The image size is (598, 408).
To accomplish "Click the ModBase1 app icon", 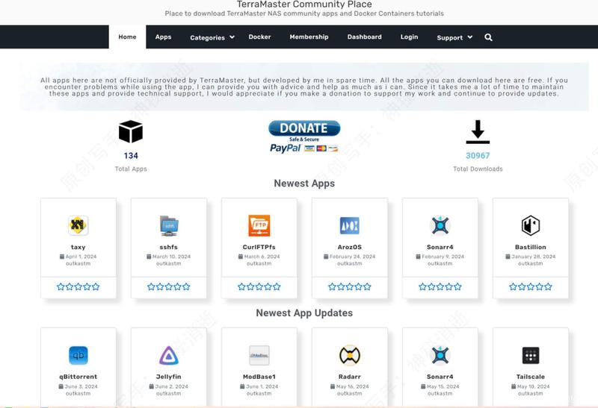I will [x=259, y=355].
